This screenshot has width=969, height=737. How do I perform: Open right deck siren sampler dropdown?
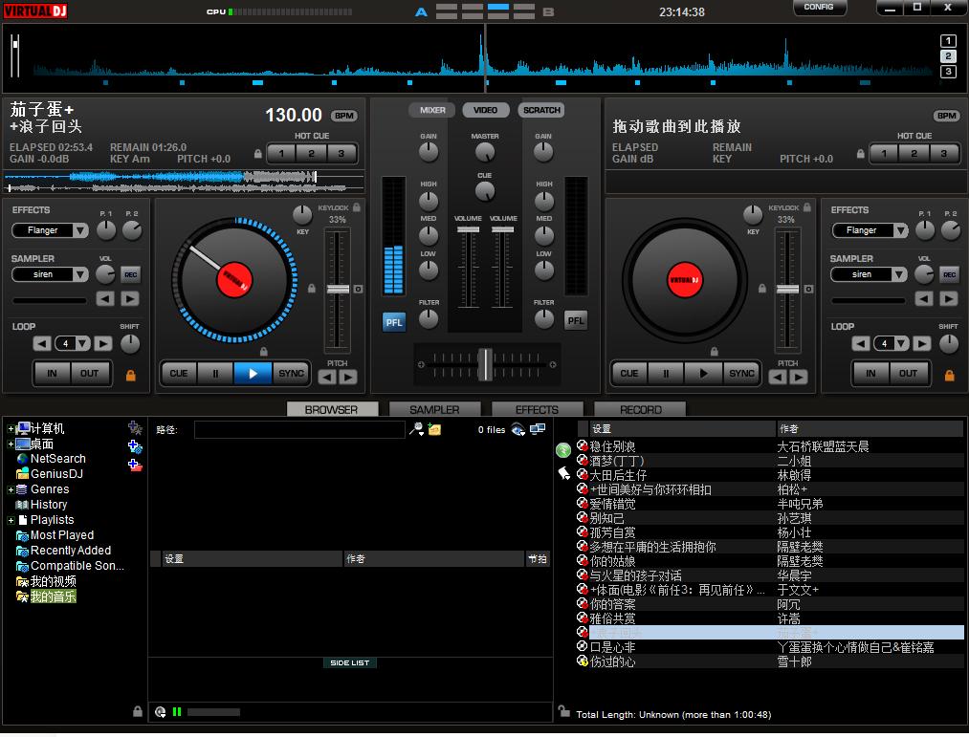900,274
